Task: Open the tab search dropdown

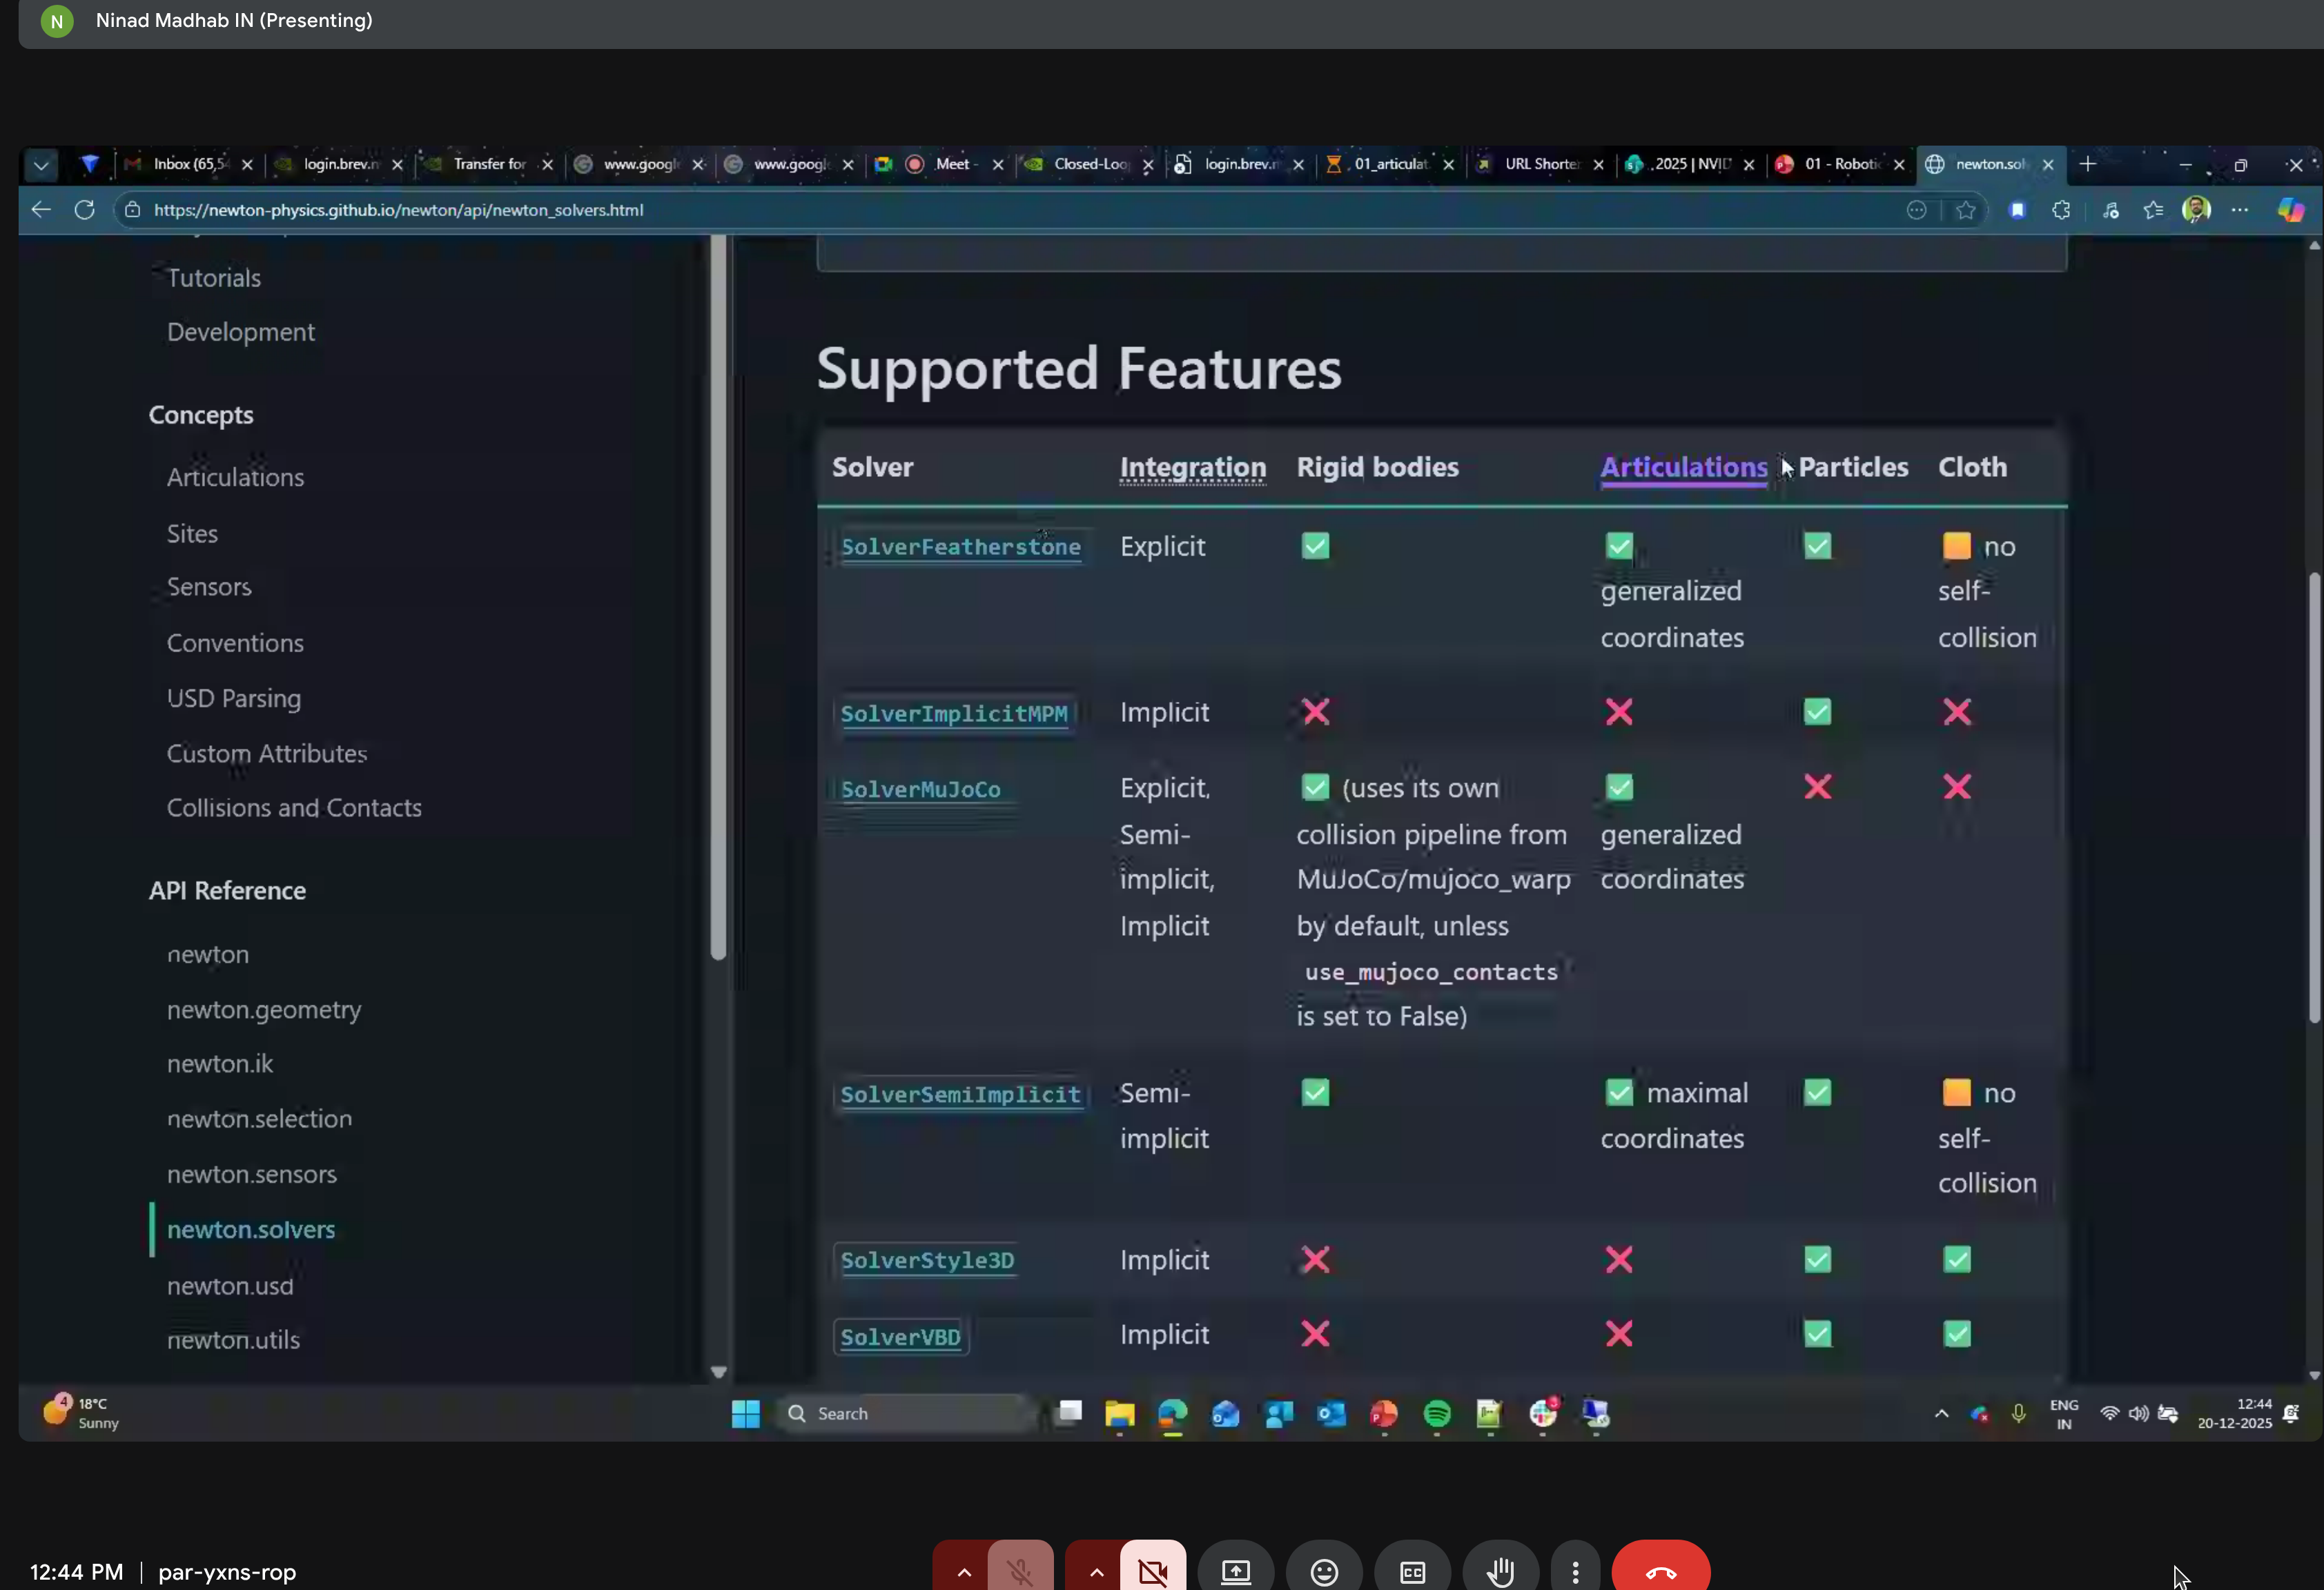Action: [x=42, y=165]
